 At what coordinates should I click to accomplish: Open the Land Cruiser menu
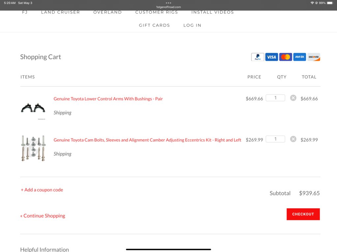coord(60,12)
